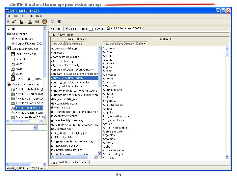Select ANNIE English Tokeniser in tree
This screenshot has height=178, width=237.
(29, 113)
